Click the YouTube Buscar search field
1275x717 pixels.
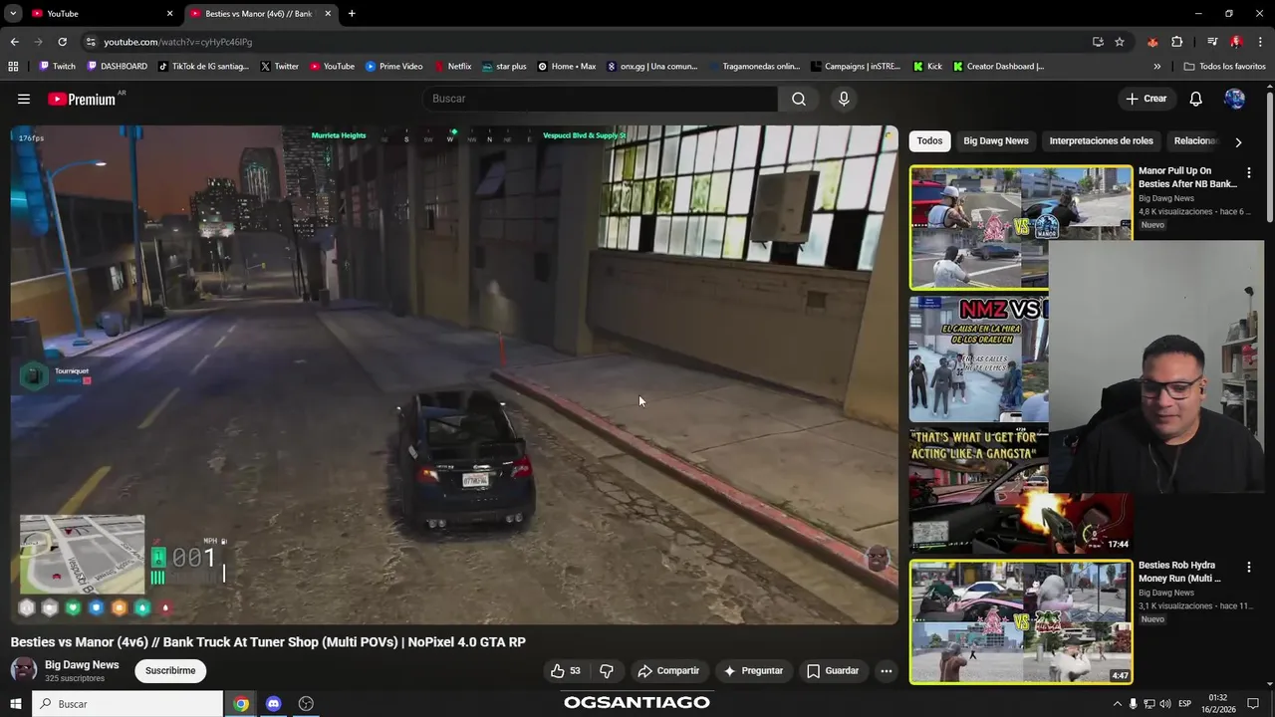click(x=600, y=99)
